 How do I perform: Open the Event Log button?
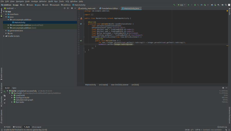[222, 127]
